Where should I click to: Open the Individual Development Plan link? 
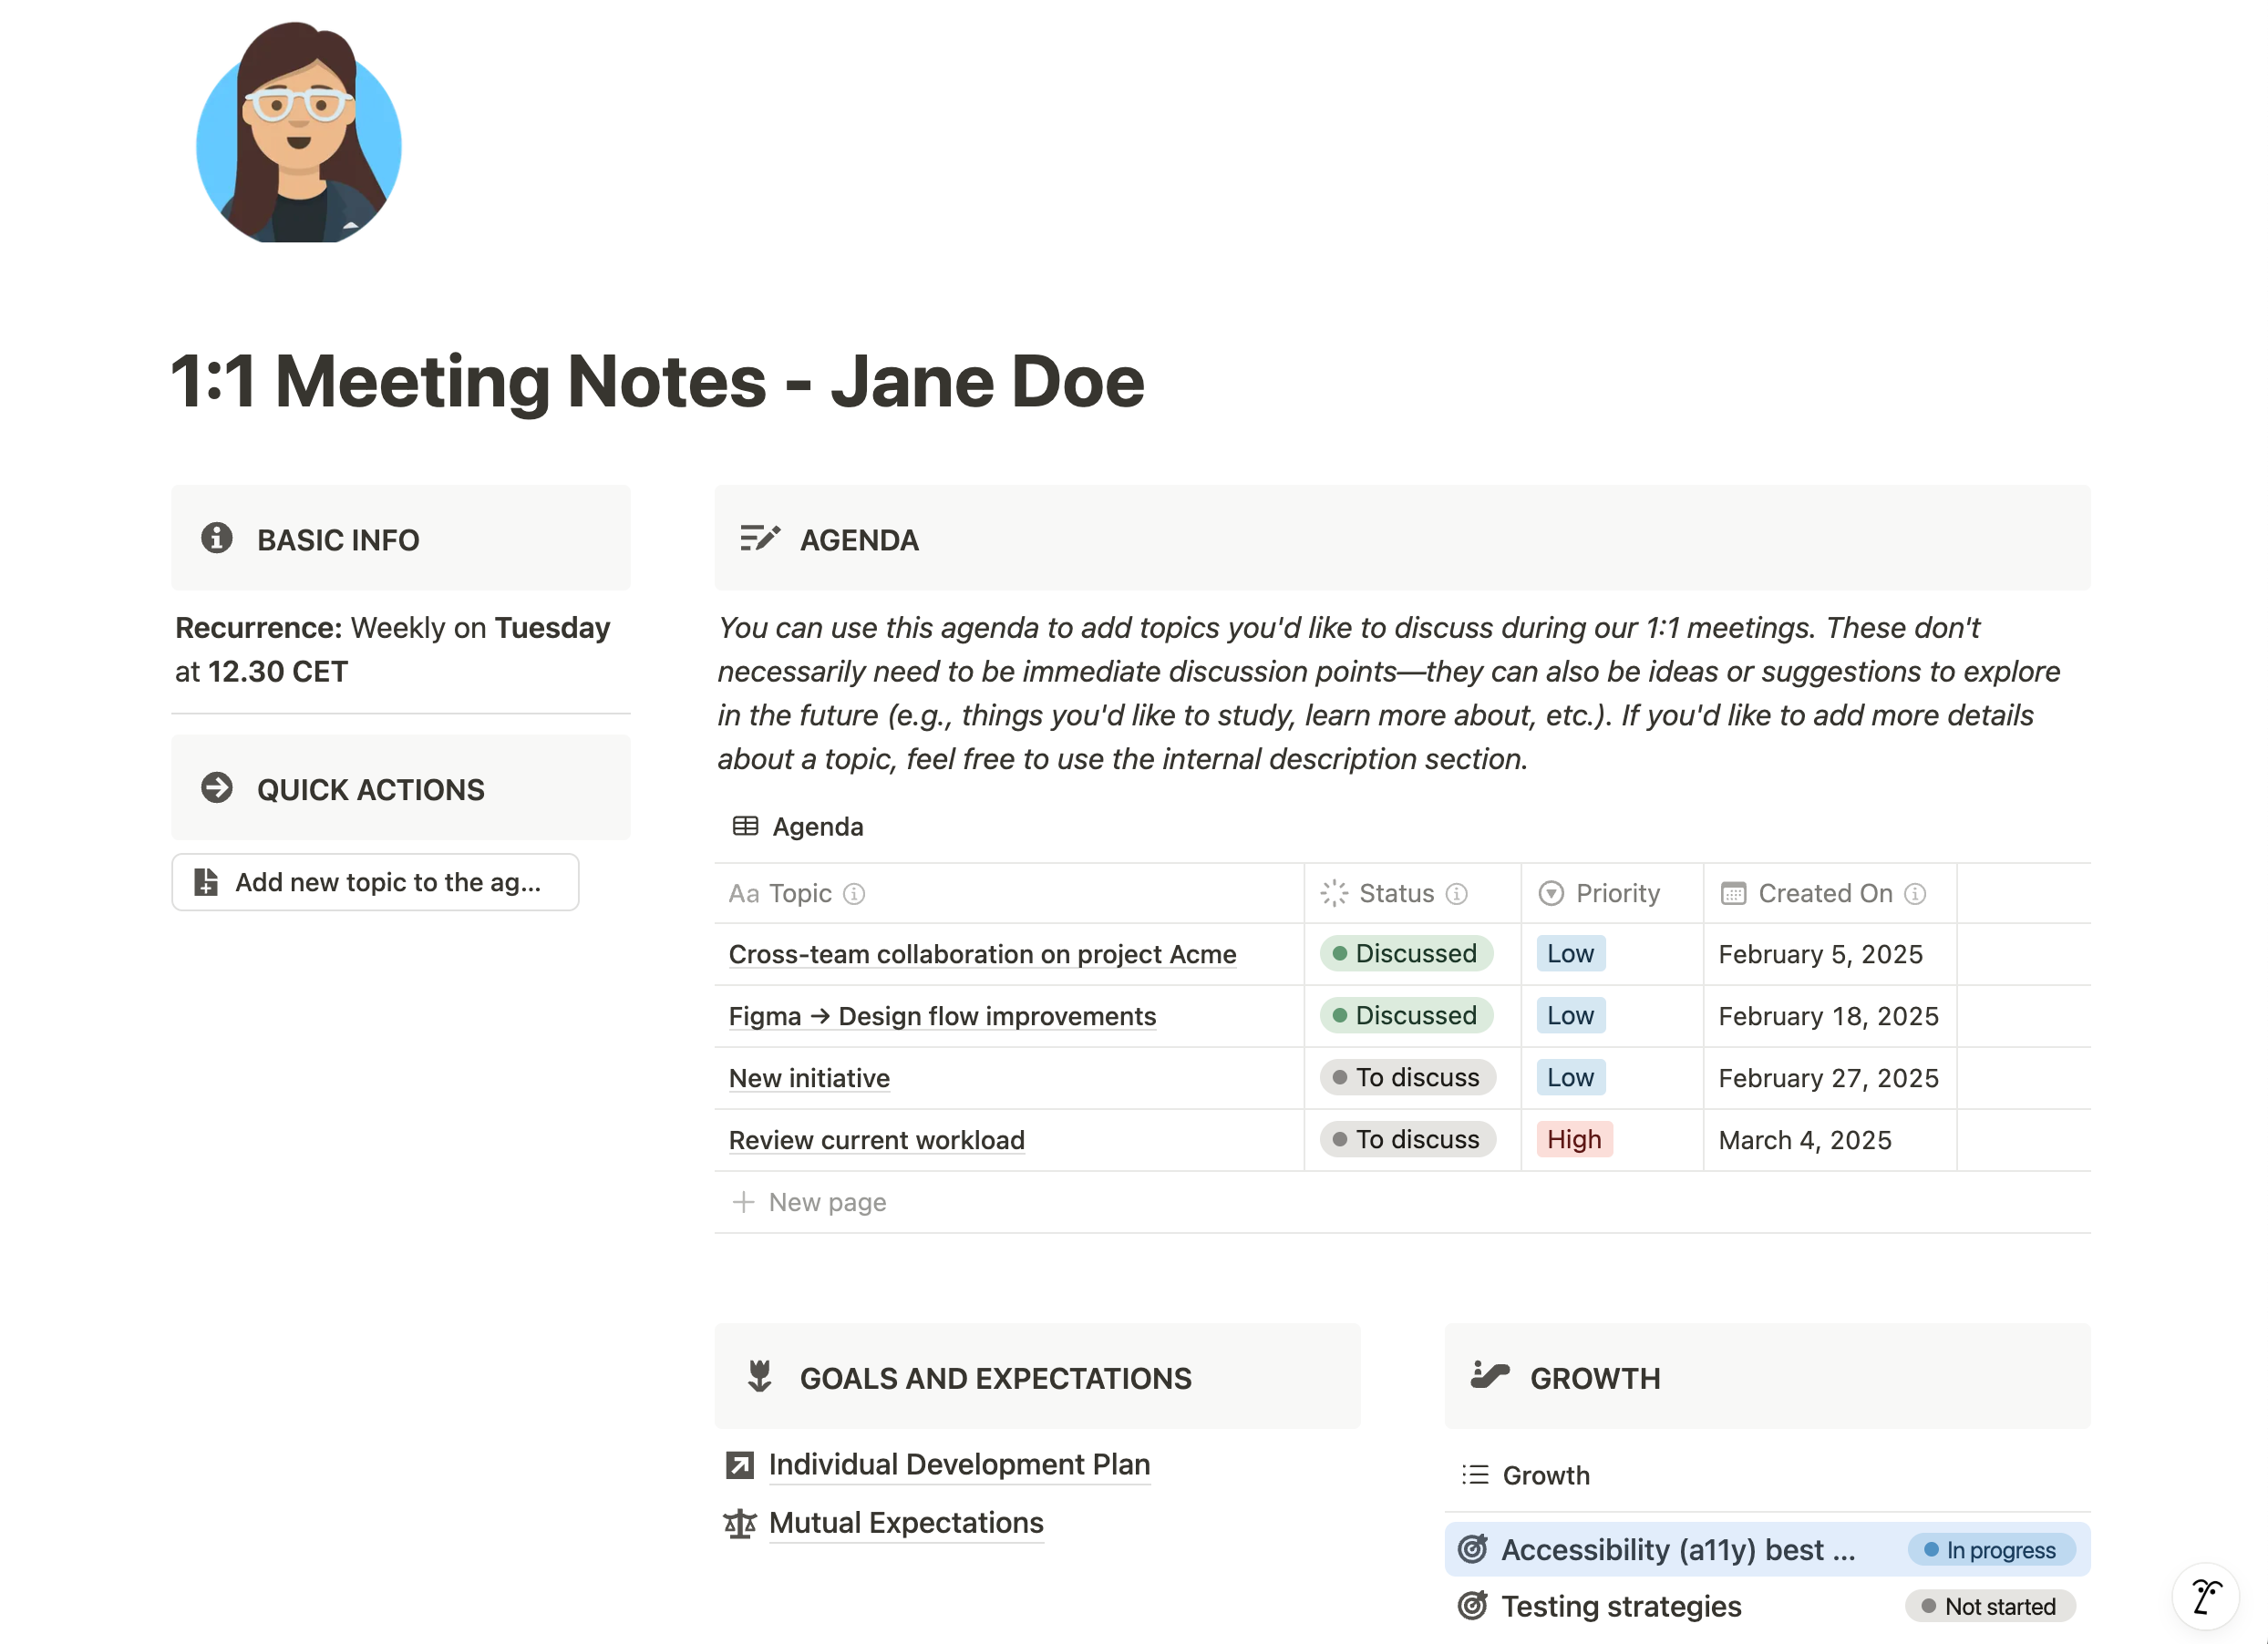click(x=958, y=1464)
